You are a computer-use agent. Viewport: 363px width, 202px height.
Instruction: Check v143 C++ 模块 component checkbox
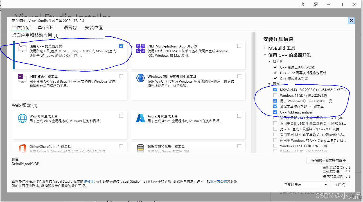(275, 135)
